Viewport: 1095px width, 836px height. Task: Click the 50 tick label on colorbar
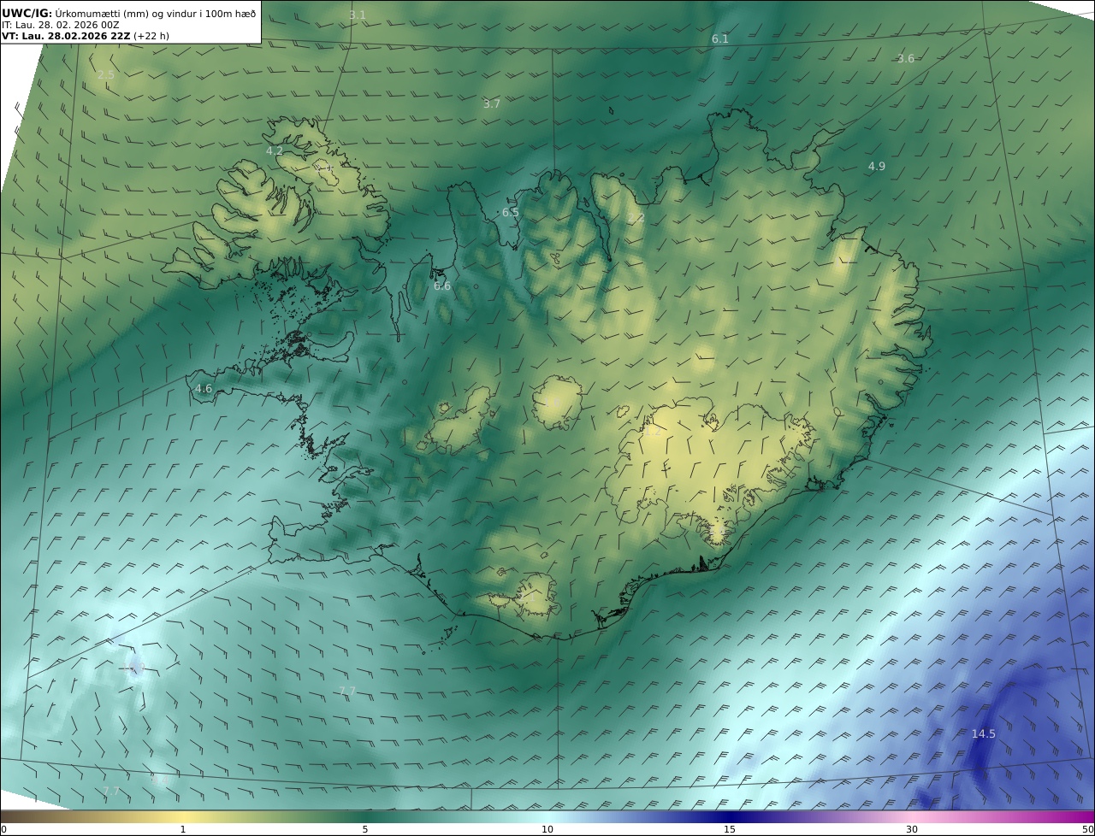click(x=1088, y=829)
